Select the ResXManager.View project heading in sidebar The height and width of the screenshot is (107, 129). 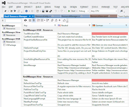(x=11, y=32)
